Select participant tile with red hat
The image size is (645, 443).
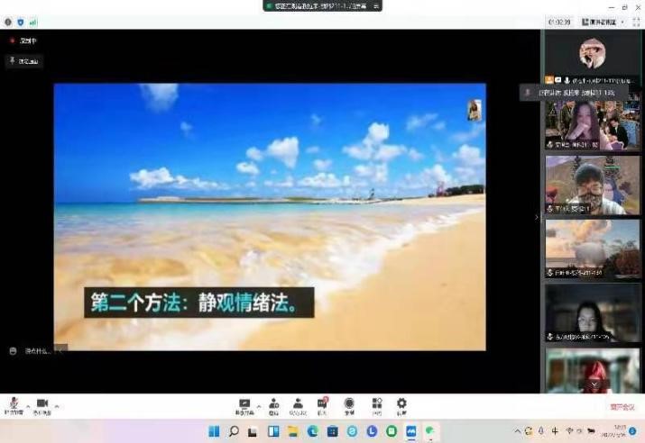pyautogui.click(x=593, y=371)
